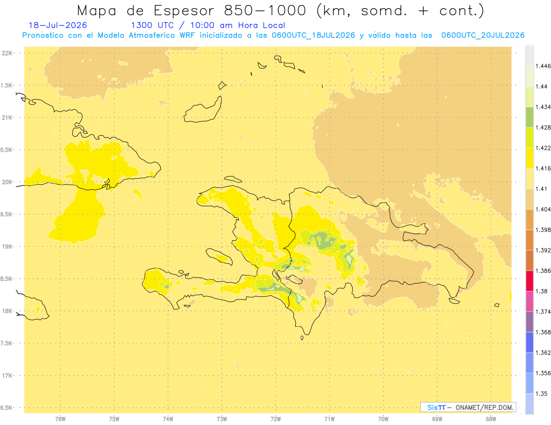The image size is (551, 425).
Task: Click the legend value "1.35"
Action: pos(541,393)
